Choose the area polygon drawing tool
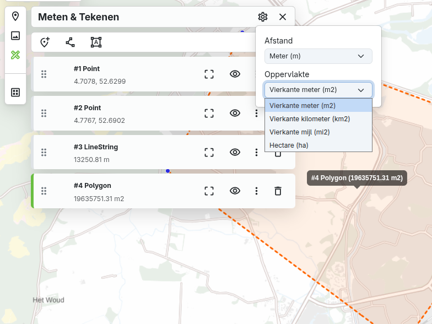The height and width of the screenshot is (324, 432). pyautogui.click(x=96, y=42)
